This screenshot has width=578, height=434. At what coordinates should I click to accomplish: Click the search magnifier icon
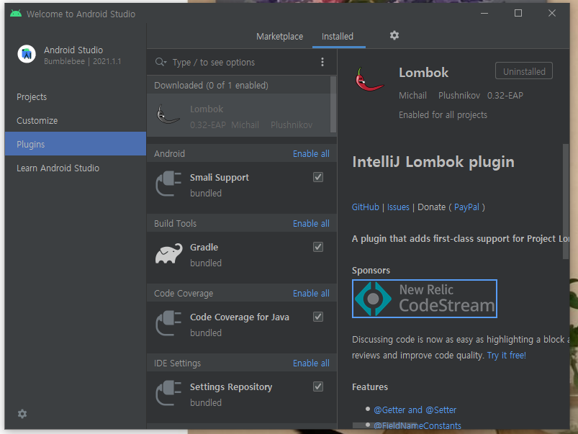(x=161, y=62)
